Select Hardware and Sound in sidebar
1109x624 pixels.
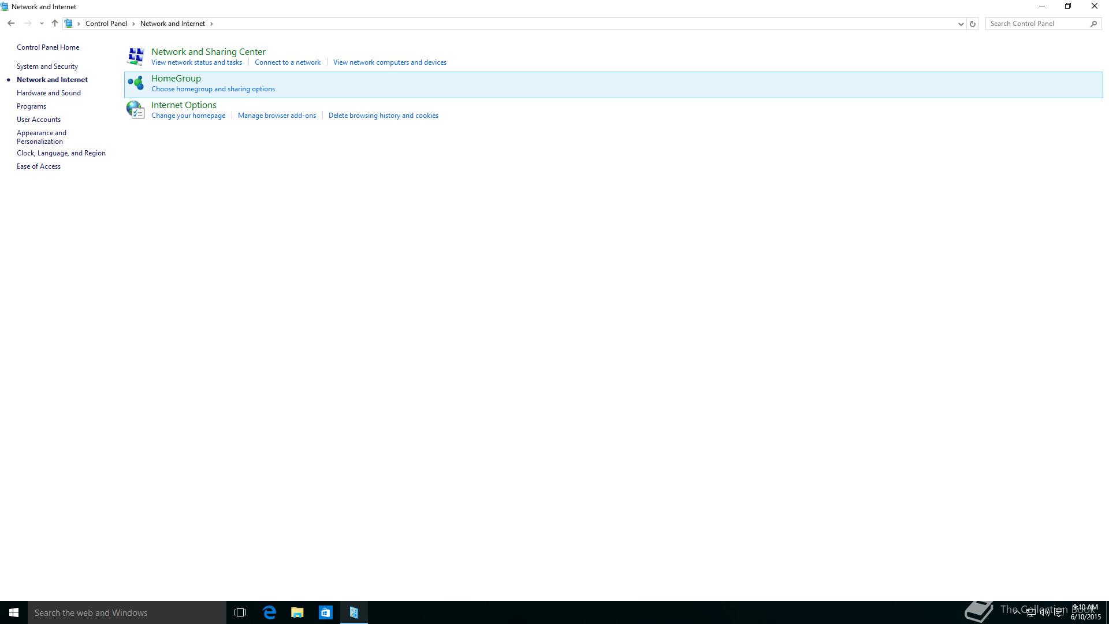coord(49,93)
